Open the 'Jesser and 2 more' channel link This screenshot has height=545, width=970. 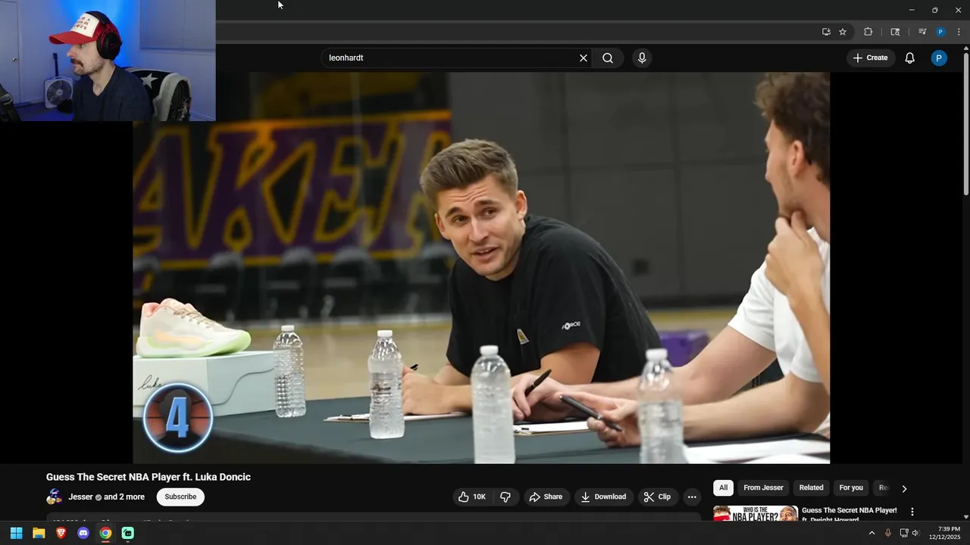(x=106, y=497)
